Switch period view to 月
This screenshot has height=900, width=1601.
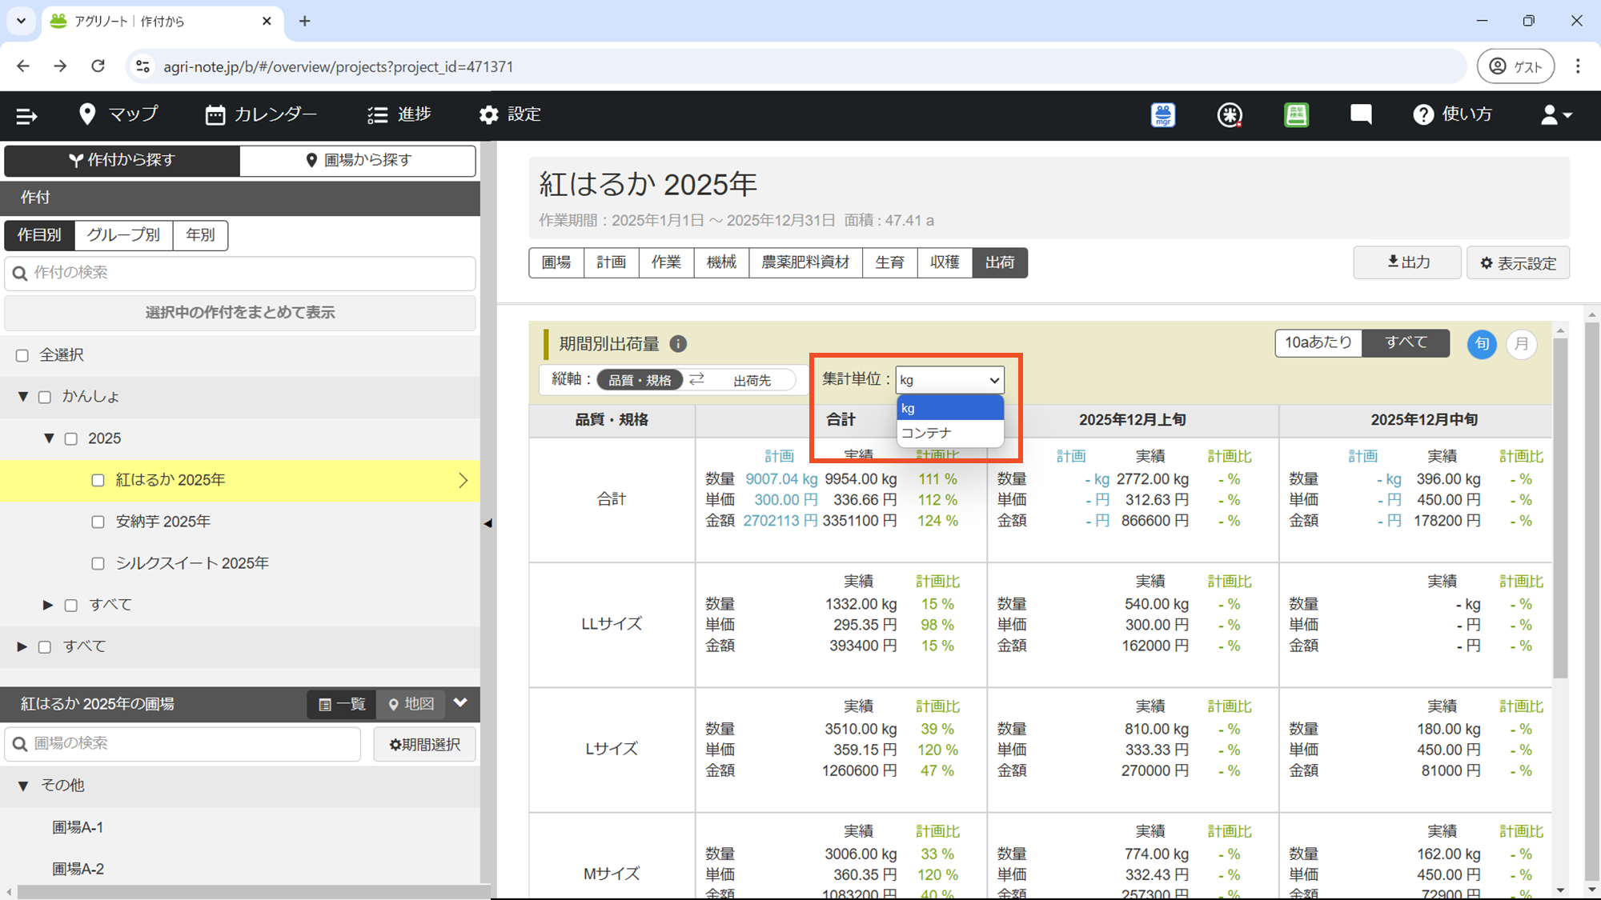coord(1521,344)
